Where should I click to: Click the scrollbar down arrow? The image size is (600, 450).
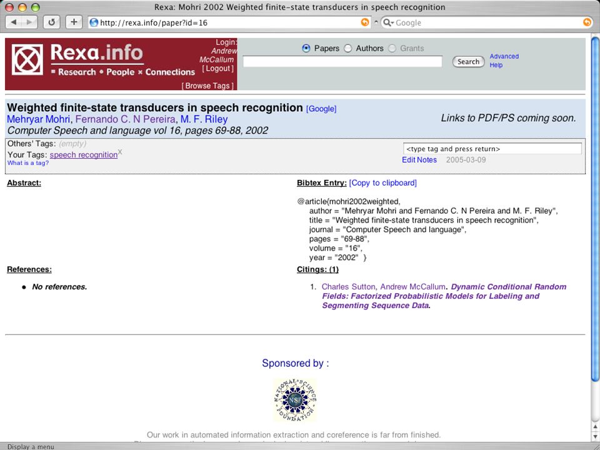click(596, 436)
